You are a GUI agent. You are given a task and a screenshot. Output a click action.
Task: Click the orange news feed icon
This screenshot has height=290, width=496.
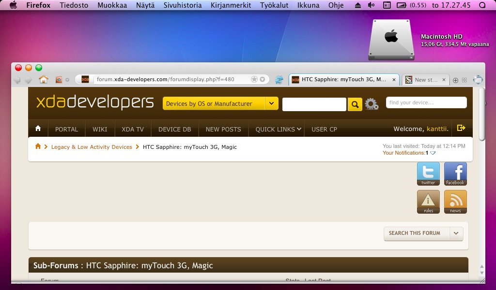(455, 202)
